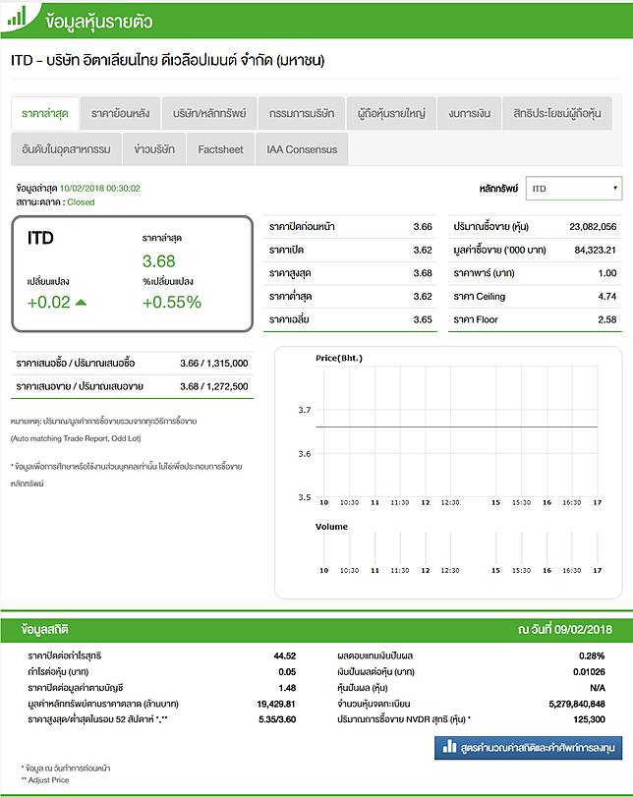Click the ราคาปิดก่อนหน้า value 3.66
Viewport: 633px width, 797px height.
coord(423,227)
